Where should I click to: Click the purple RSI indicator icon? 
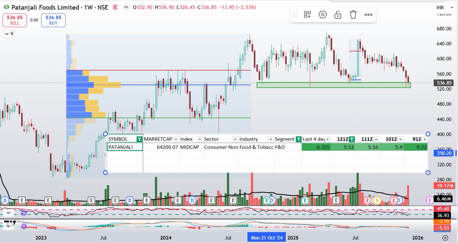pos(24,213)
